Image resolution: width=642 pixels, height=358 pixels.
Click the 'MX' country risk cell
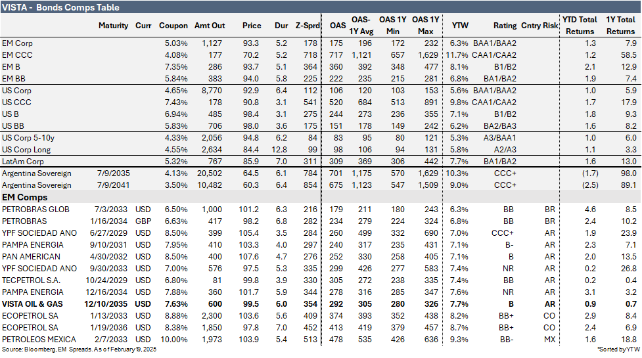tap(549, 340)
